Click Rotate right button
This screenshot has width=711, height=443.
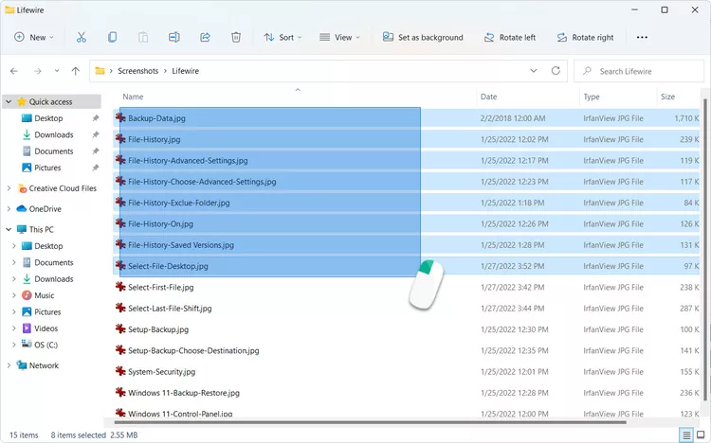pos(584,38)
